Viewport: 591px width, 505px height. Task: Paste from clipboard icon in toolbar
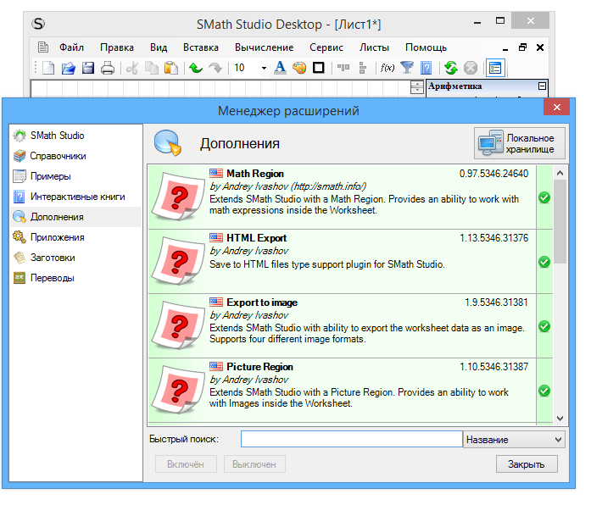171,68
